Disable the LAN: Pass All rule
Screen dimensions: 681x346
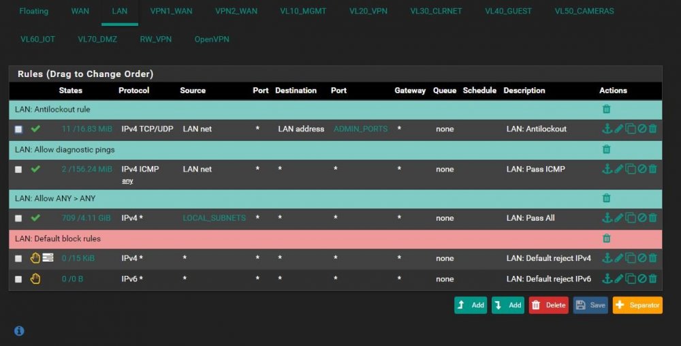[x=642, y=217]
